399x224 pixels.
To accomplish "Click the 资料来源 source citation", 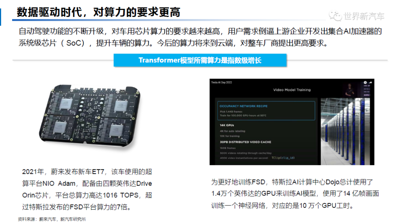I will (x=52, y=219).
